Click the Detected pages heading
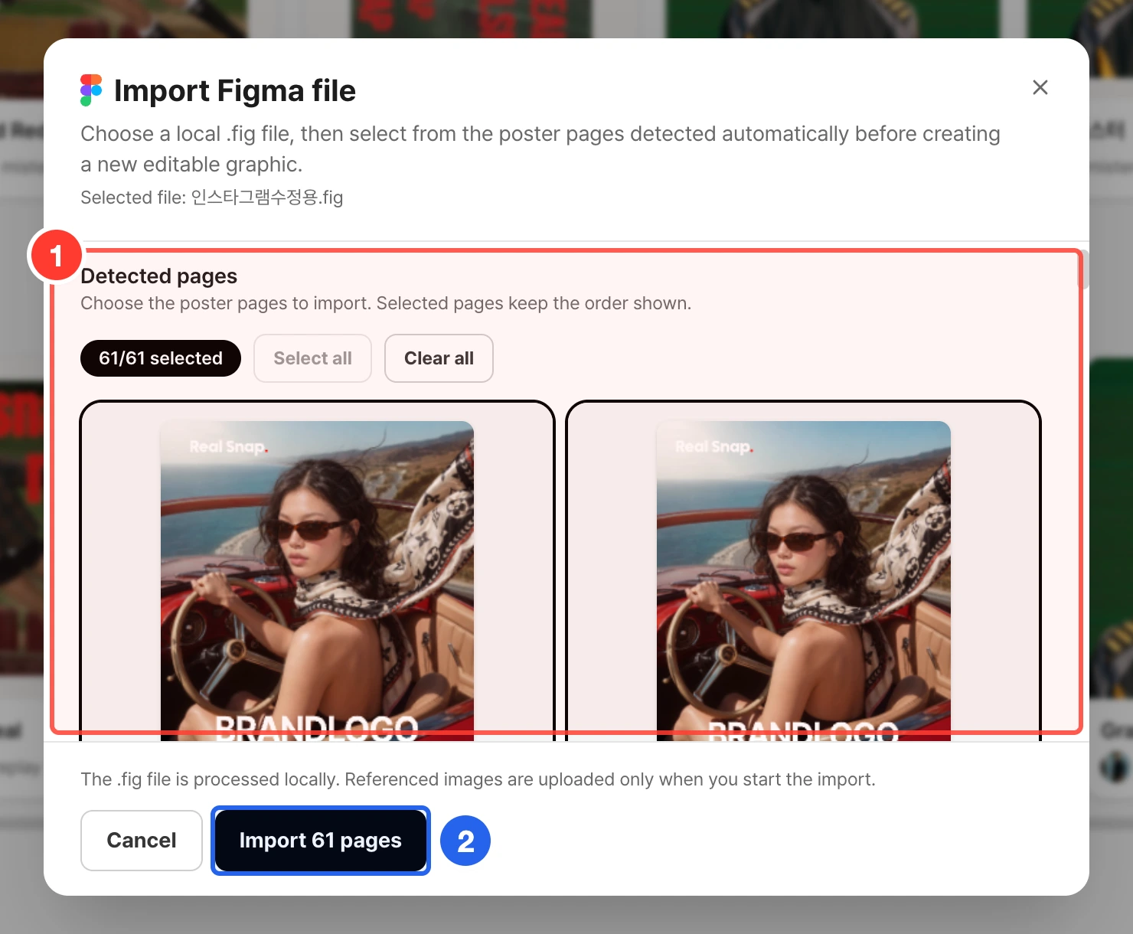1133x934 pixels. 159,276
